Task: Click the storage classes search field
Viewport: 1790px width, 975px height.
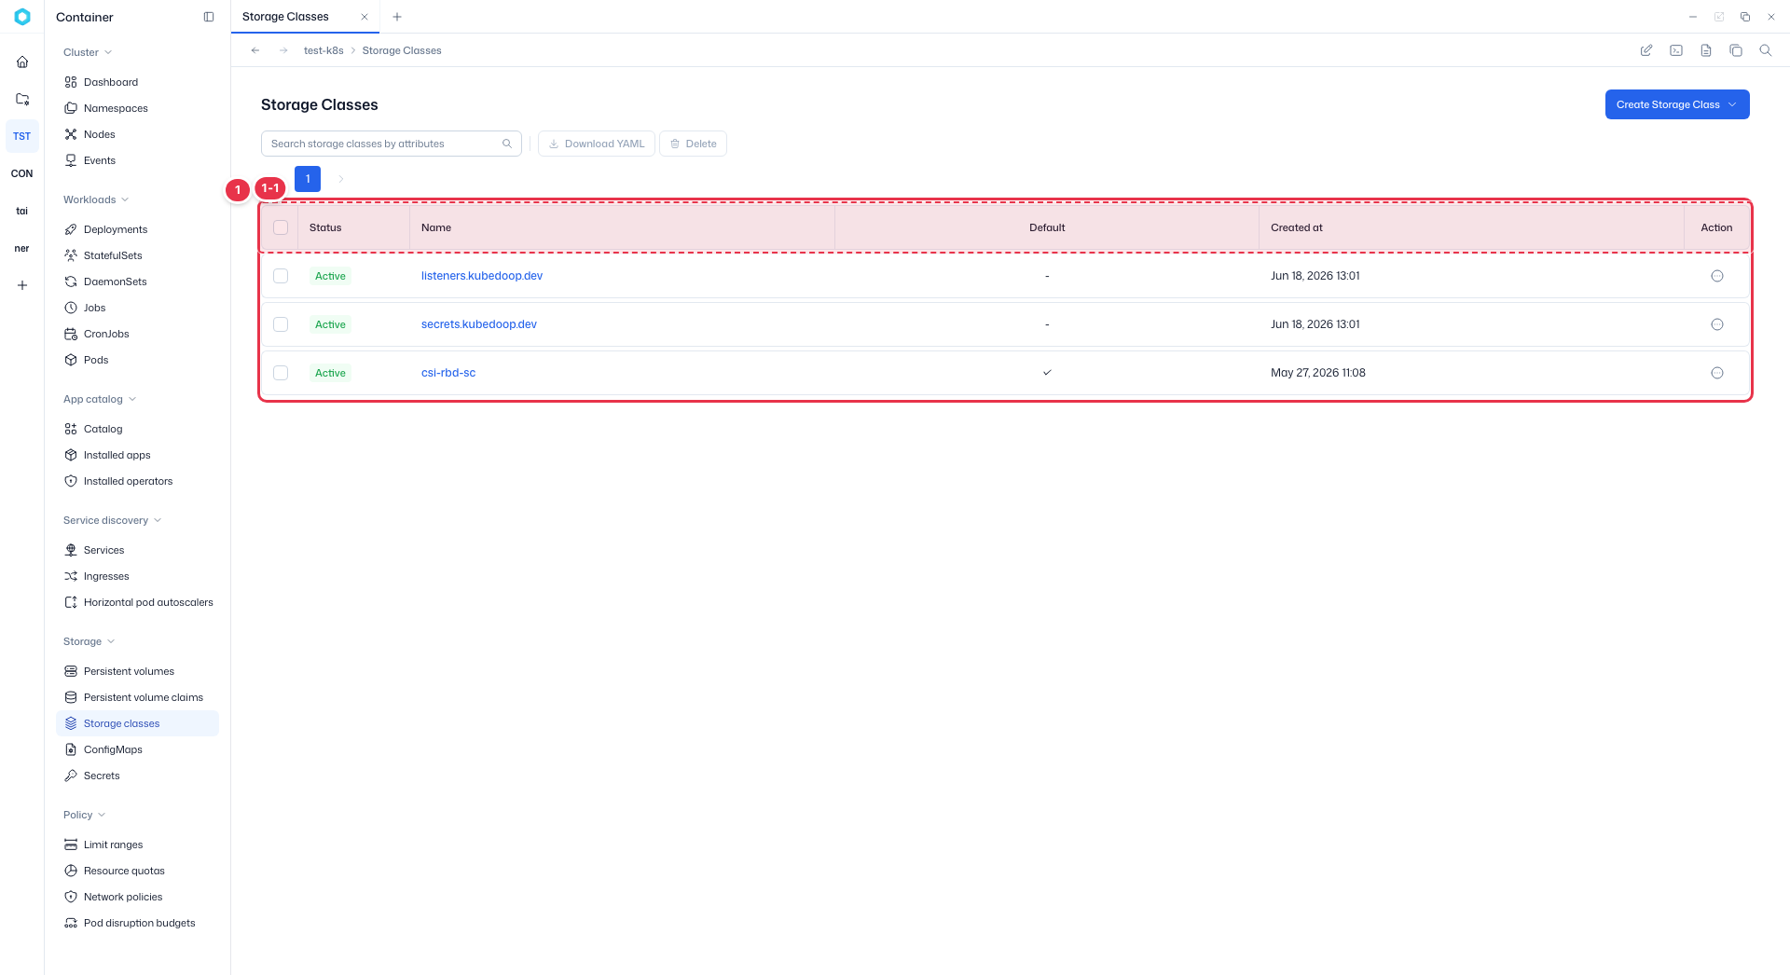Action: pyautogui.click(x=392, y=144)
